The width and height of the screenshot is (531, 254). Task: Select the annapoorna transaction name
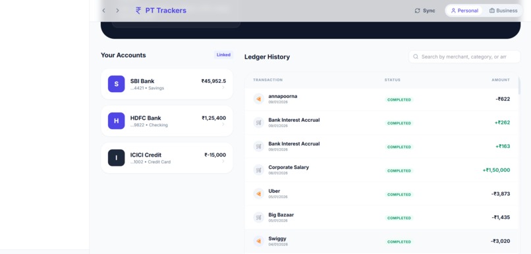tap(283, 96)
